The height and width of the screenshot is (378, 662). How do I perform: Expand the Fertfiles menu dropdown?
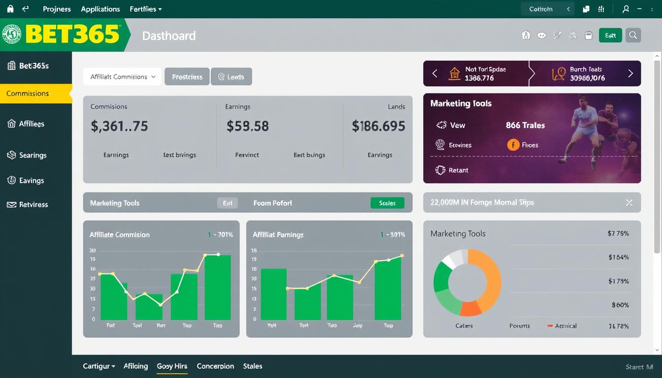(x=146, y=9)
